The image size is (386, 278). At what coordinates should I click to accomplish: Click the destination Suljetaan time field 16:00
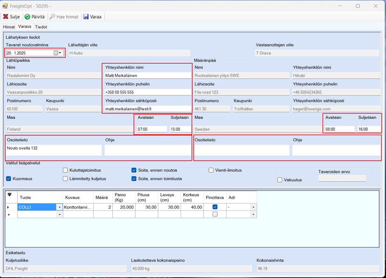pyautogui.click(x=369, y=129)
